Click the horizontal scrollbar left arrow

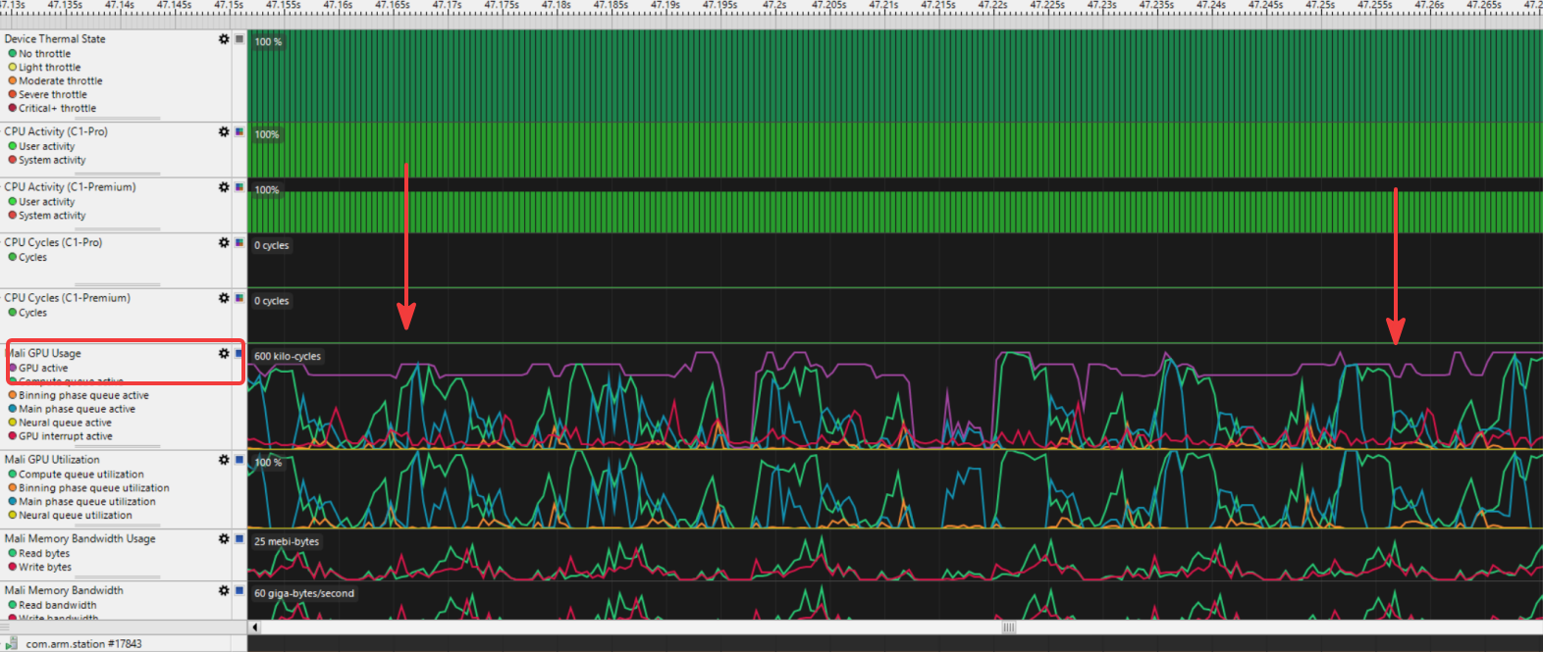tap(255, 627)
